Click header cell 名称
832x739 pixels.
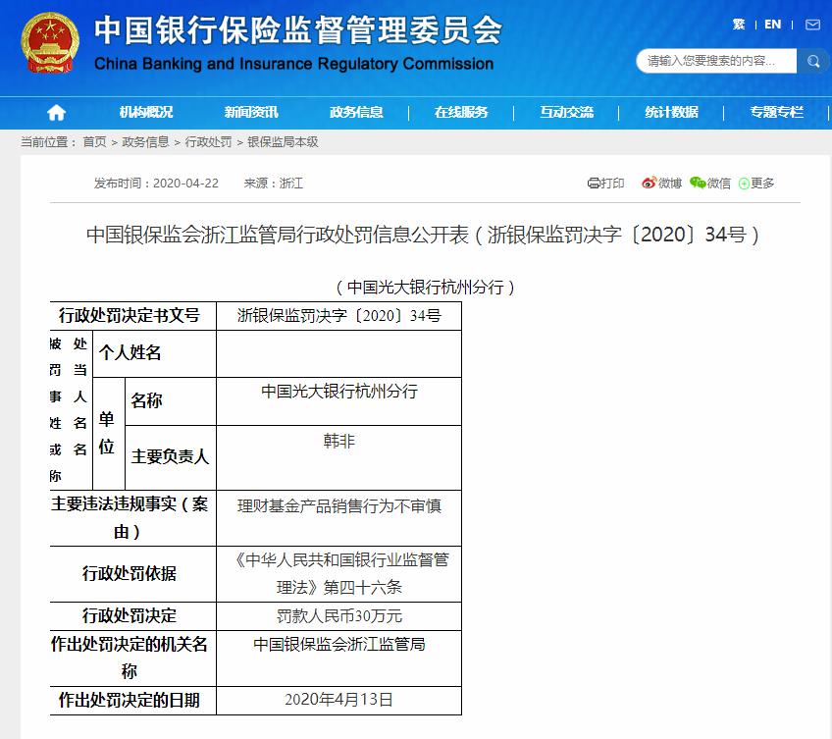coord(171,401)
